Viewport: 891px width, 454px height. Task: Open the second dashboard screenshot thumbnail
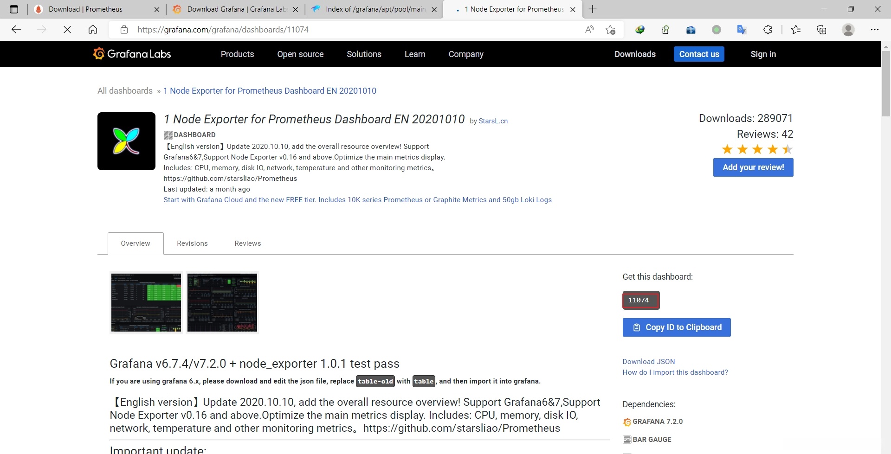click(x=222, y=302)
